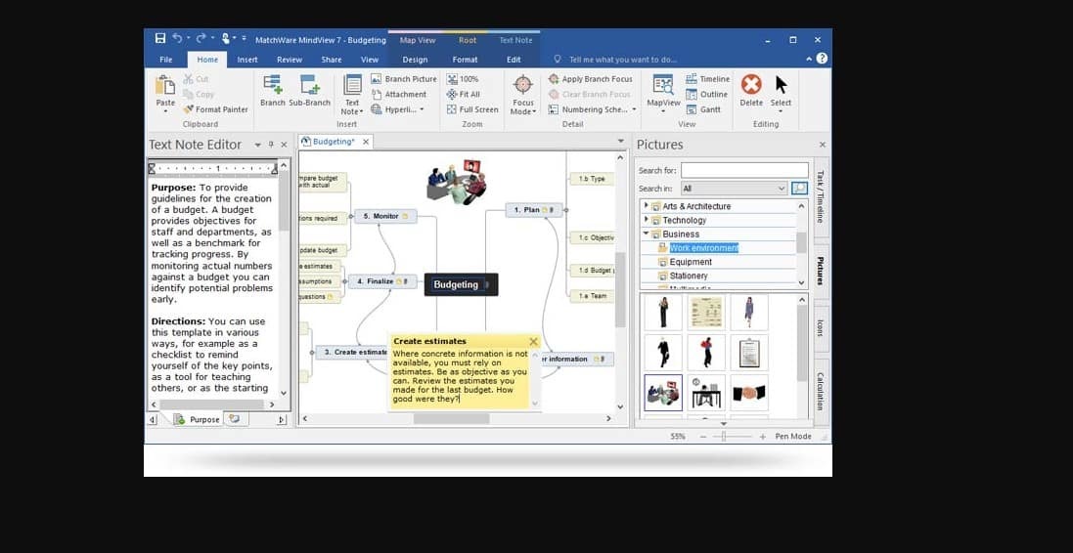The image size is (1073, 553).
Task: Select the Equipment picture category
Action: point(691,262)
